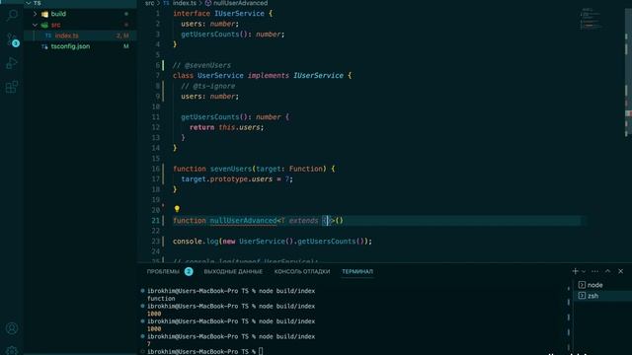Close the terminal panel
The height and width of the screenshot is (355, 632).
click(621, 271)
